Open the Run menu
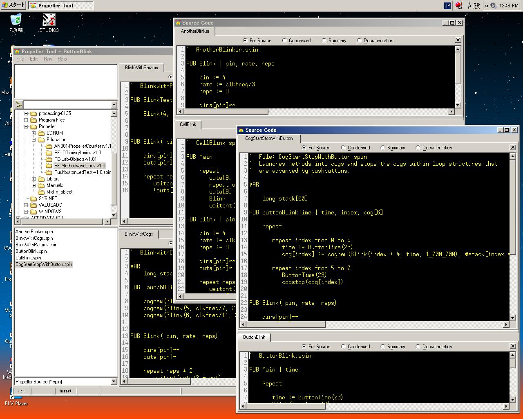 47,59
